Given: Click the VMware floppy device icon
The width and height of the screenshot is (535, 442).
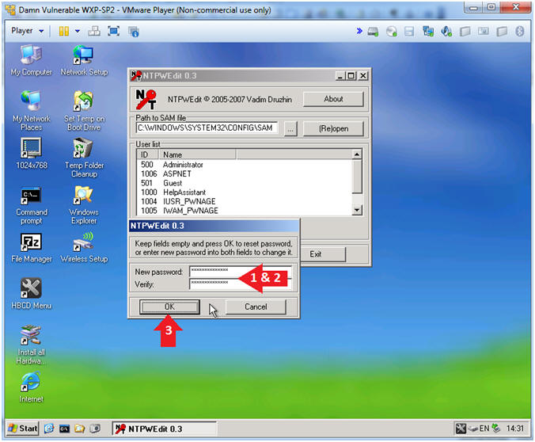Looking at the screenshot, I should pyautogui.click(x=409, y=32).
